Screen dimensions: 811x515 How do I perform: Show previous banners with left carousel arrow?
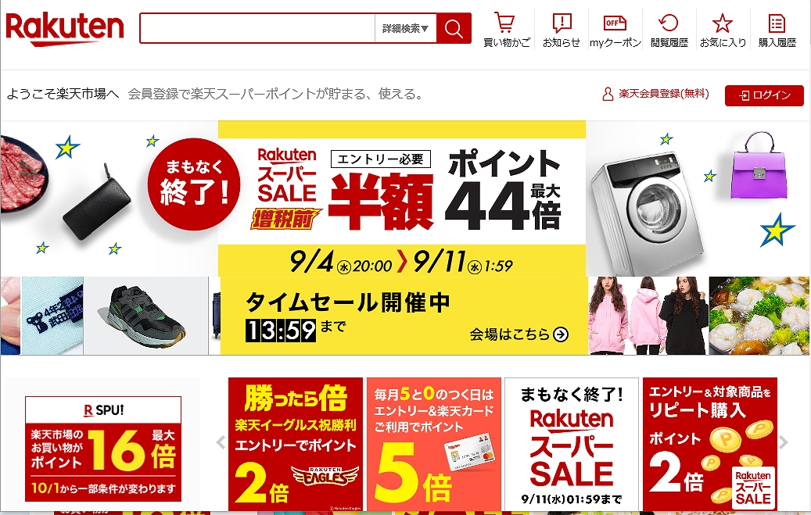click(x=221, y=442)
